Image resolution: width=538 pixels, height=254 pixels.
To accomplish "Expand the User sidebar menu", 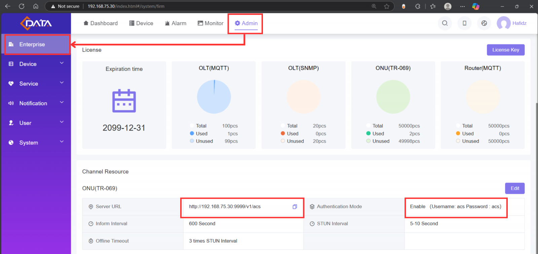I will pos(36,123).
